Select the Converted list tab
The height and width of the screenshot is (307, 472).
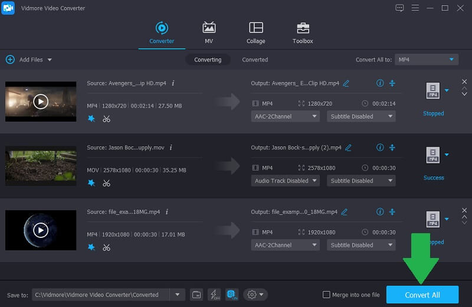tap(255, 60)
